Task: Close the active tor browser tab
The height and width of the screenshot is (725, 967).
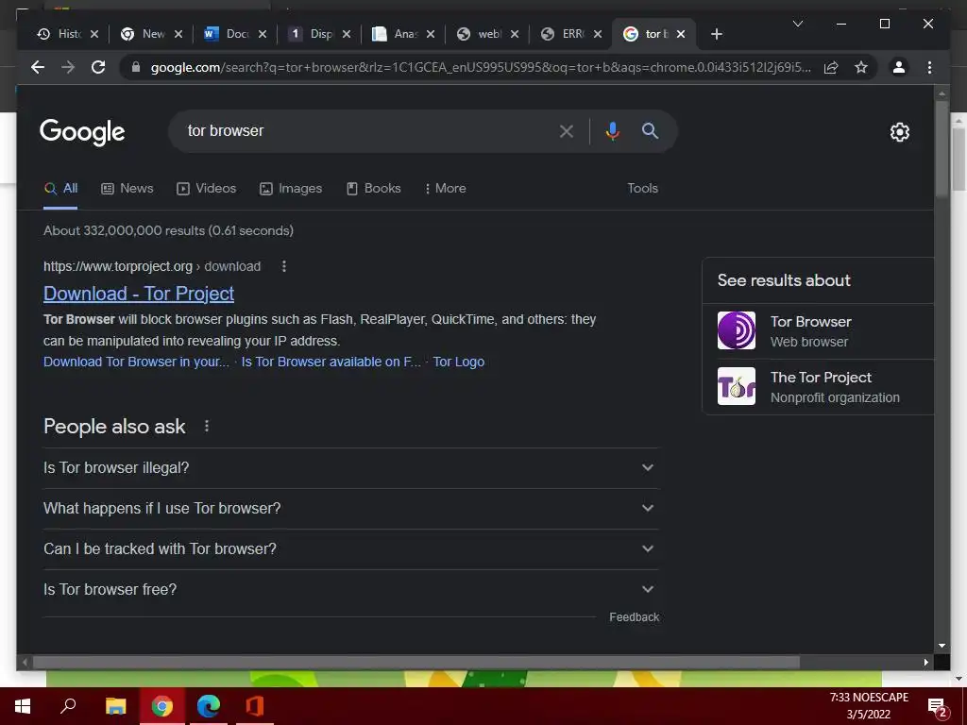Action: tap(681, 34)
